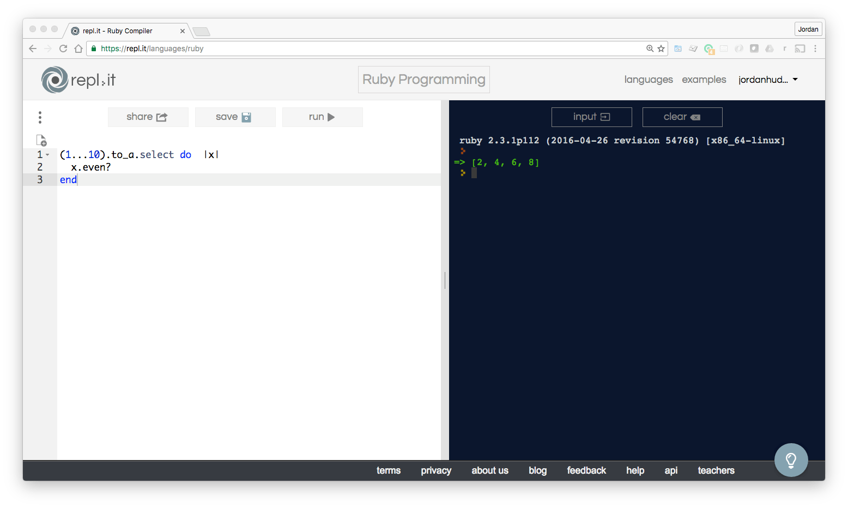Click the Google Drive extension icon
Screen dimensions: 848x508
pos(770,49)
